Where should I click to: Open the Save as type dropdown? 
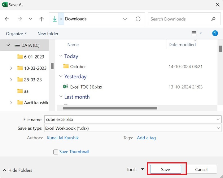click(219, 128)
